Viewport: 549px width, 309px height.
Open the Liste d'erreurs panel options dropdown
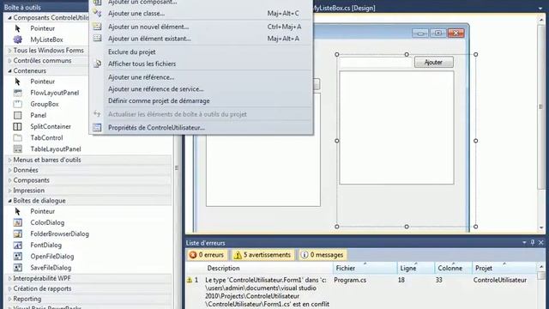pos(524,242)
